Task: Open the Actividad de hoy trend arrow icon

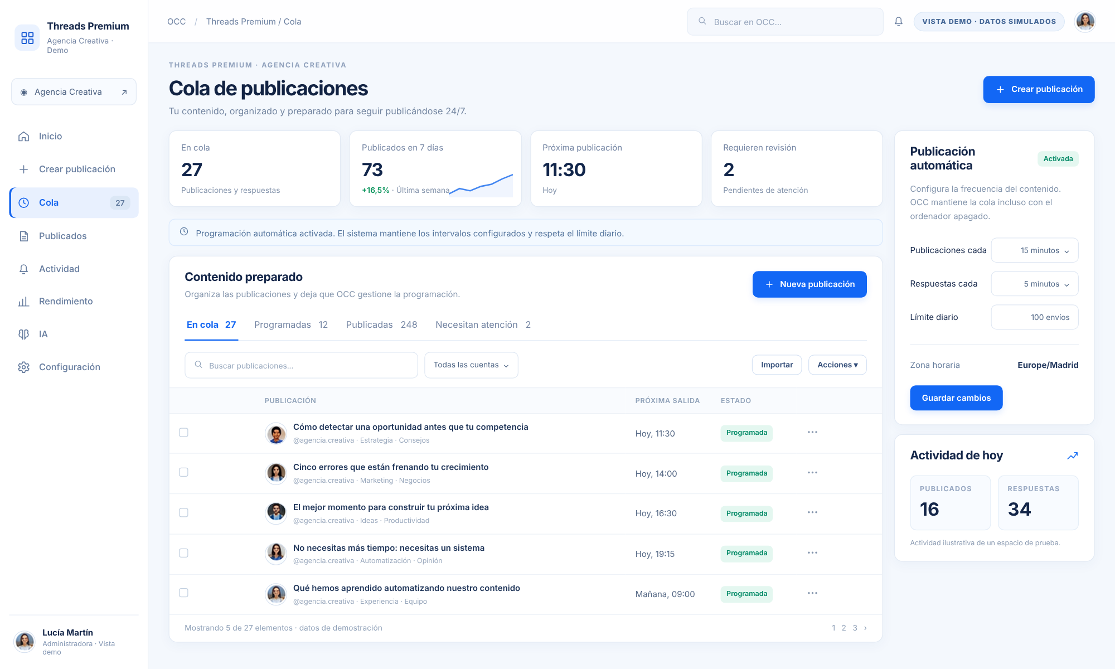Action: pos(1072,456)
